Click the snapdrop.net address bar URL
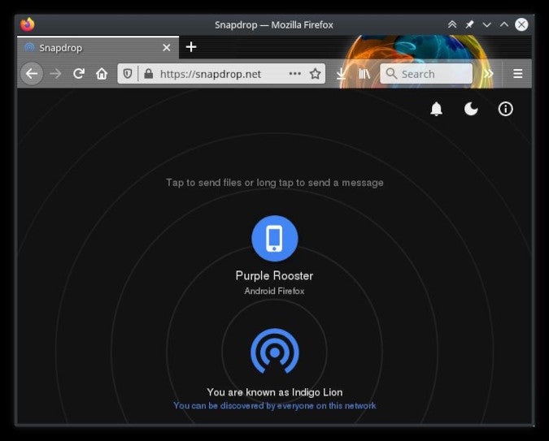The width and height of the screenshot is (549, 441). tap(211, 74)
